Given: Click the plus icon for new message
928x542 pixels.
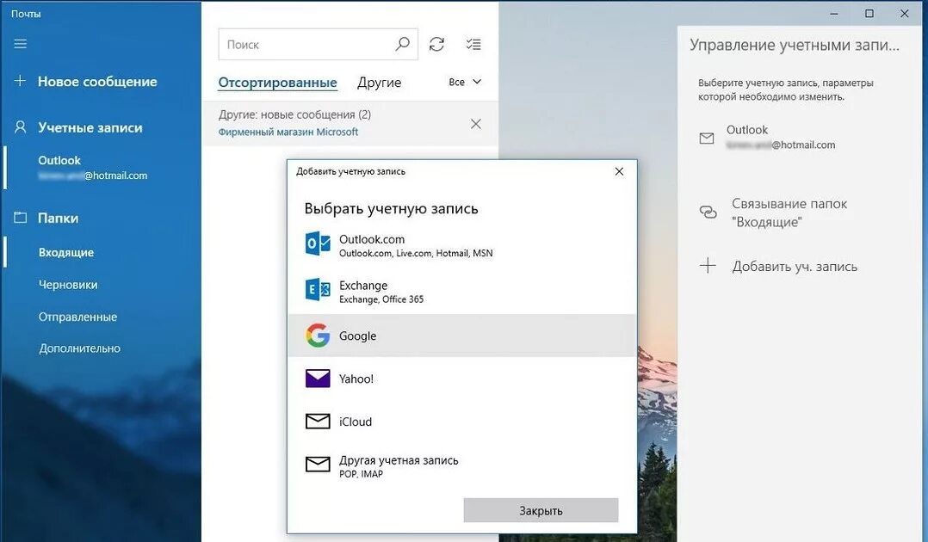Looking at the screenshot, I should click(20, 81).
